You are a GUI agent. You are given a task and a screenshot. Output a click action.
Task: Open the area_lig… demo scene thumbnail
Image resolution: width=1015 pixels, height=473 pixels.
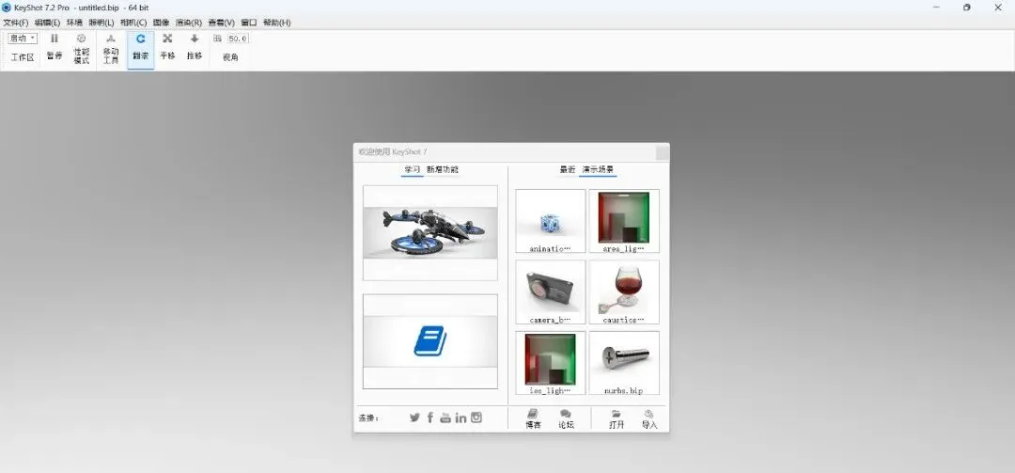pos(624,221)
